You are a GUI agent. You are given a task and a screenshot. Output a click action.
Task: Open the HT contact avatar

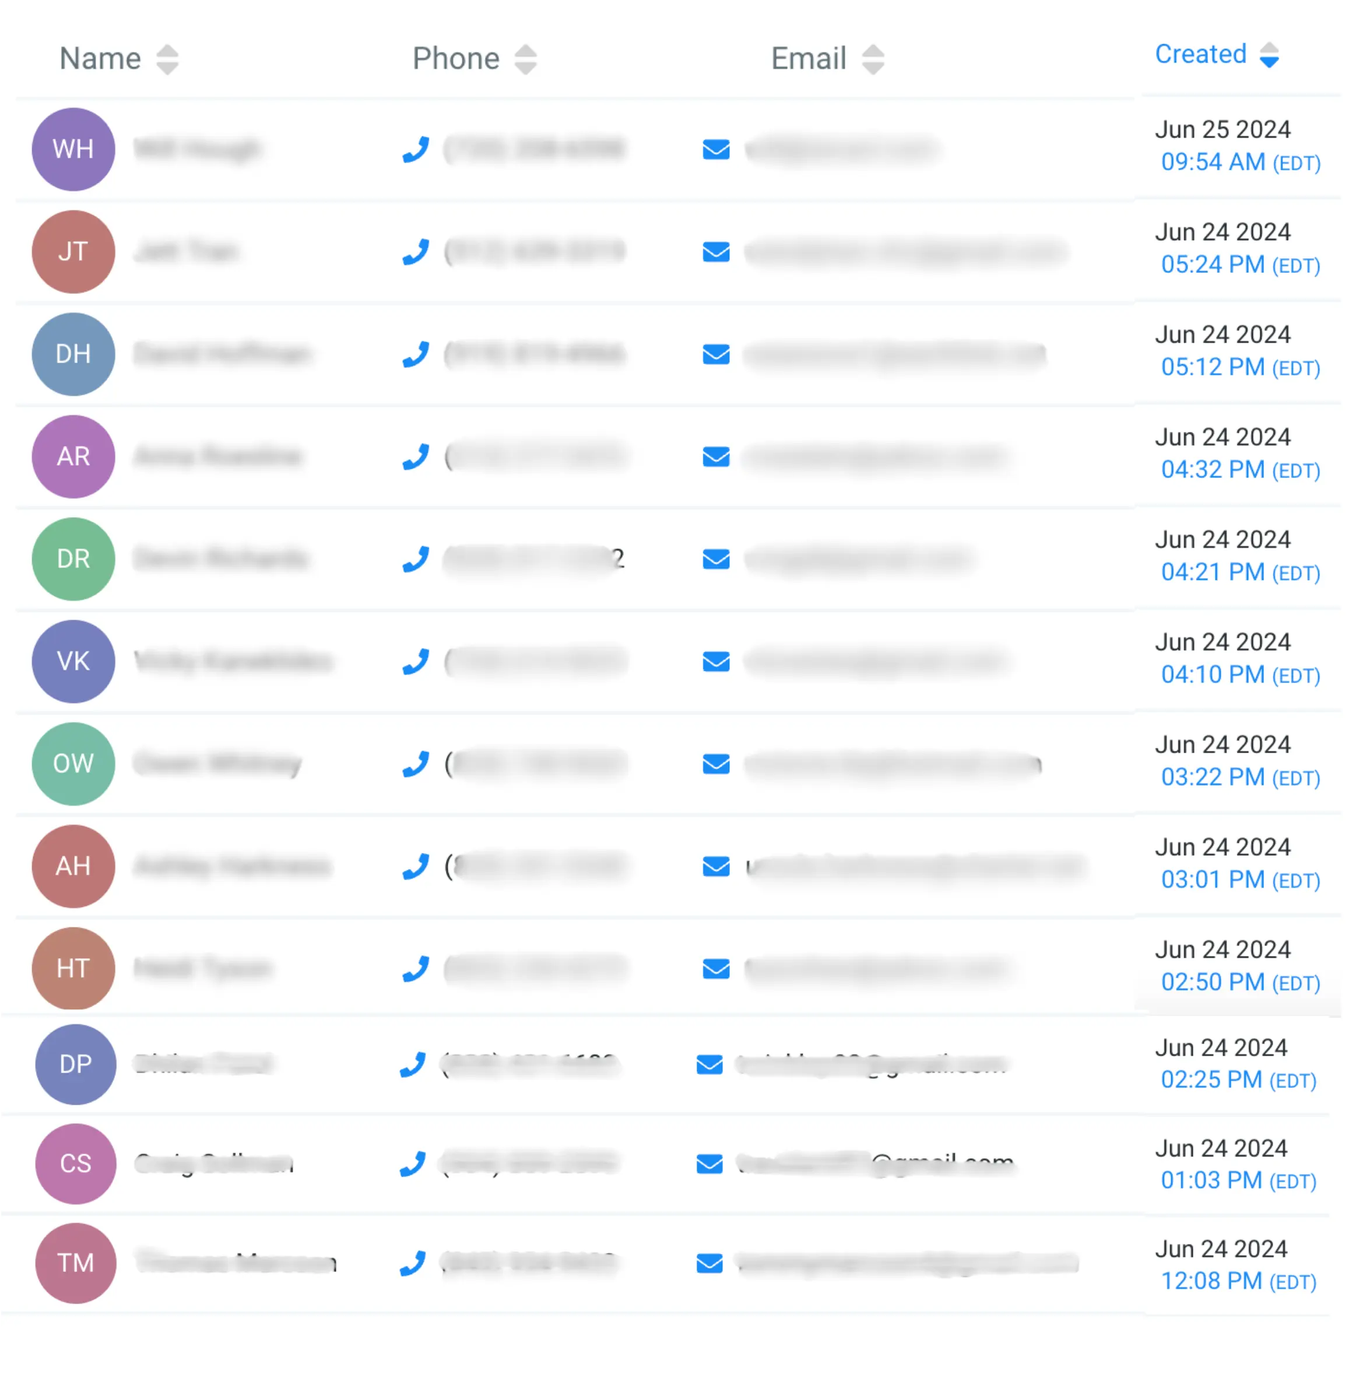click(73, 968)
